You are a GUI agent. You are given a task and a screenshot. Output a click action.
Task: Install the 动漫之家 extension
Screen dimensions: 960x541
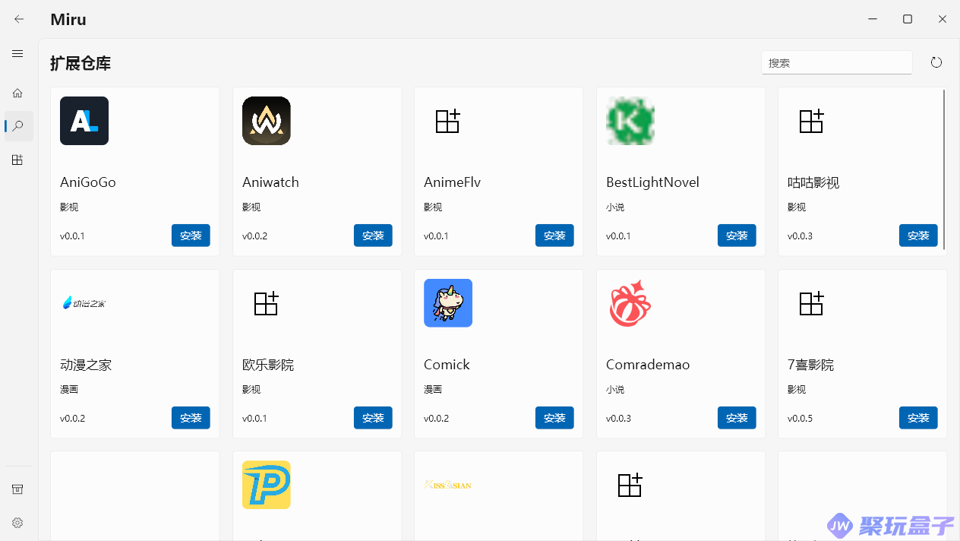(191, 418)
